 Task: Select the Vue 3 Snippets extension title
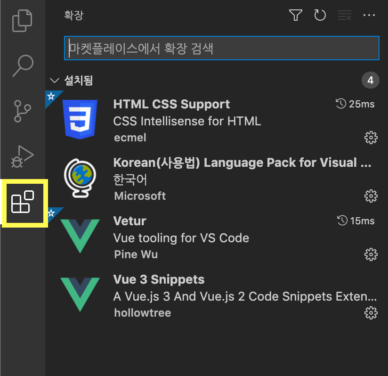[x=159, y=279]
